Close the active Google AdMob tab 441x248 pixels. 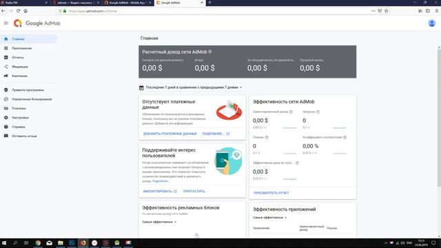point(202,3)
